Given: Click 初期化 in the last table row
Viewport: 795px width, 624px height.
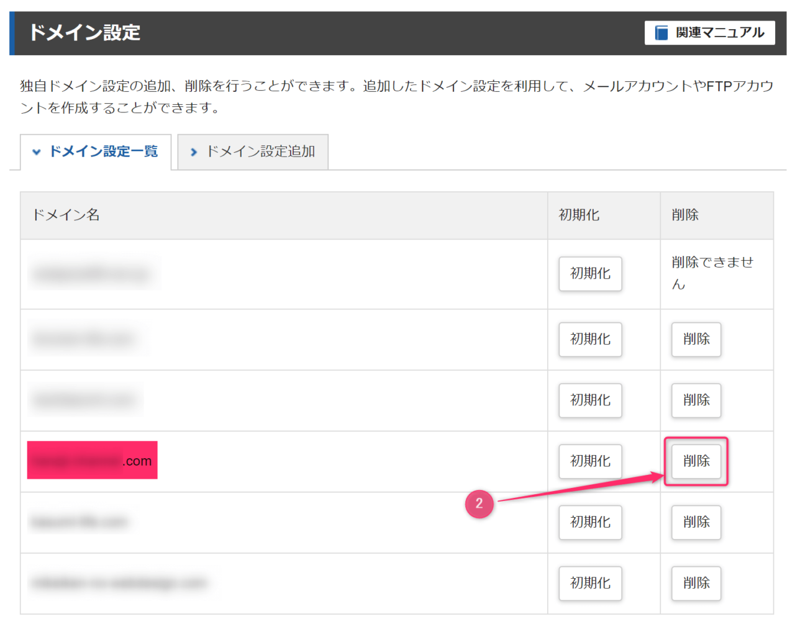Looking at the screenshot, I should click(x=590, y=584).
